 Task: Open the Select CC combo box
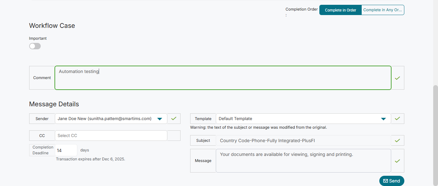pyautogui.click(x=111, y=135)
